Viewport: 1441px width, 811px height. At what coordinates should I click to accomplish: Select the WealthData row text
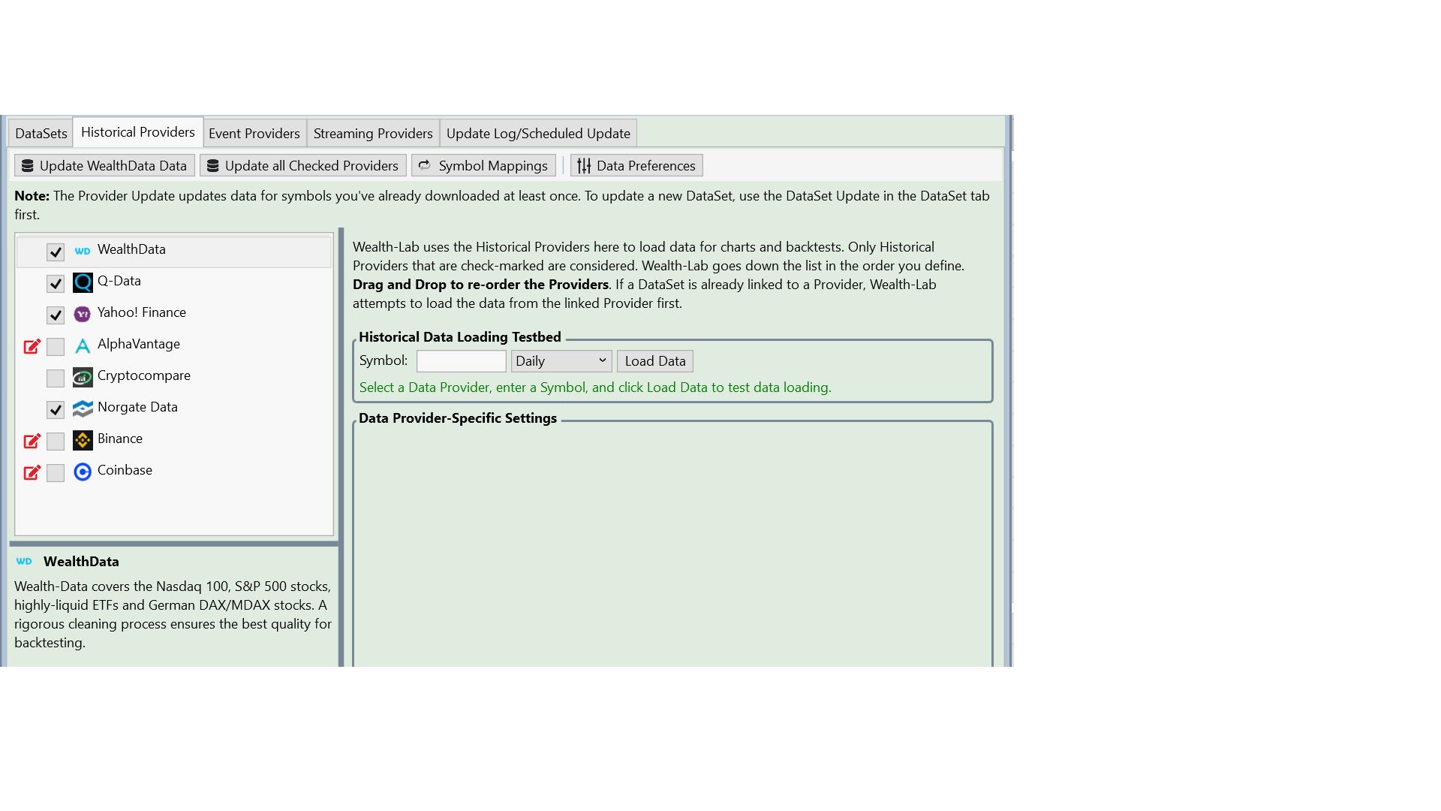pyautogui.click(x=131, y=249)
